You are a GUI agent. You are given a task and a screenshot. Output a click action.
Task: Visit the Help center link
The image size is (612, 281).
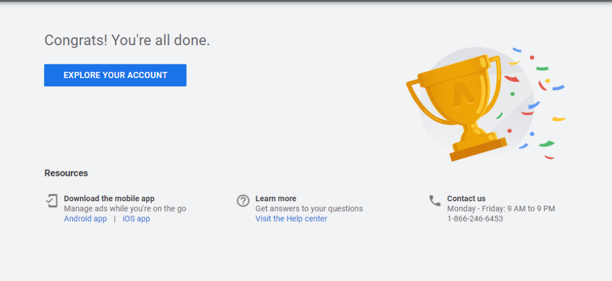pyautogui.click(x=291, y=219)
